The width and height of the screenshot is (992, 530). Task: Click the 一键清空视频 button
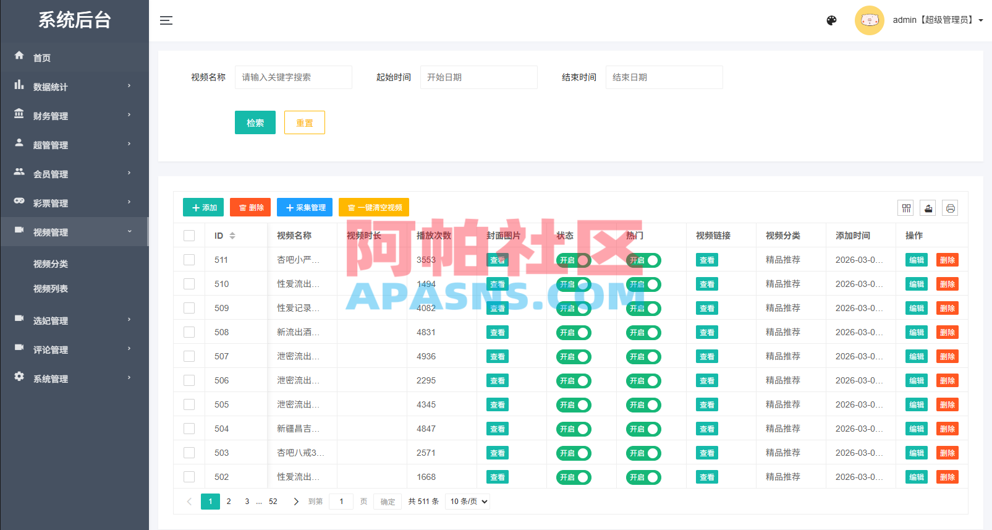click(x=374, y=208)
